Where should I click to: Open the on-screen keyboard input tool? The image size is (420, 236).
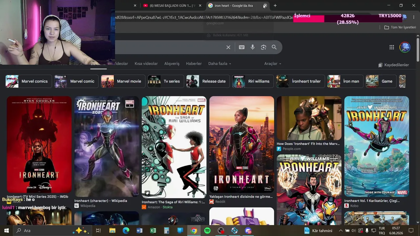pyautogui.click(x=242, y=47)
